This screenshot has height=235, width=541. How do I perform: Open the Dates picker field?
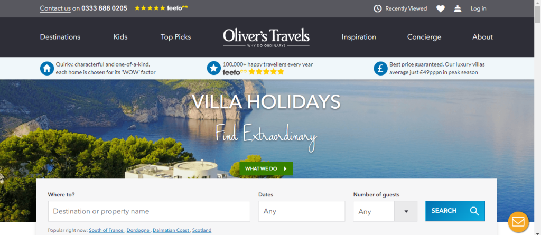[302, 211]
